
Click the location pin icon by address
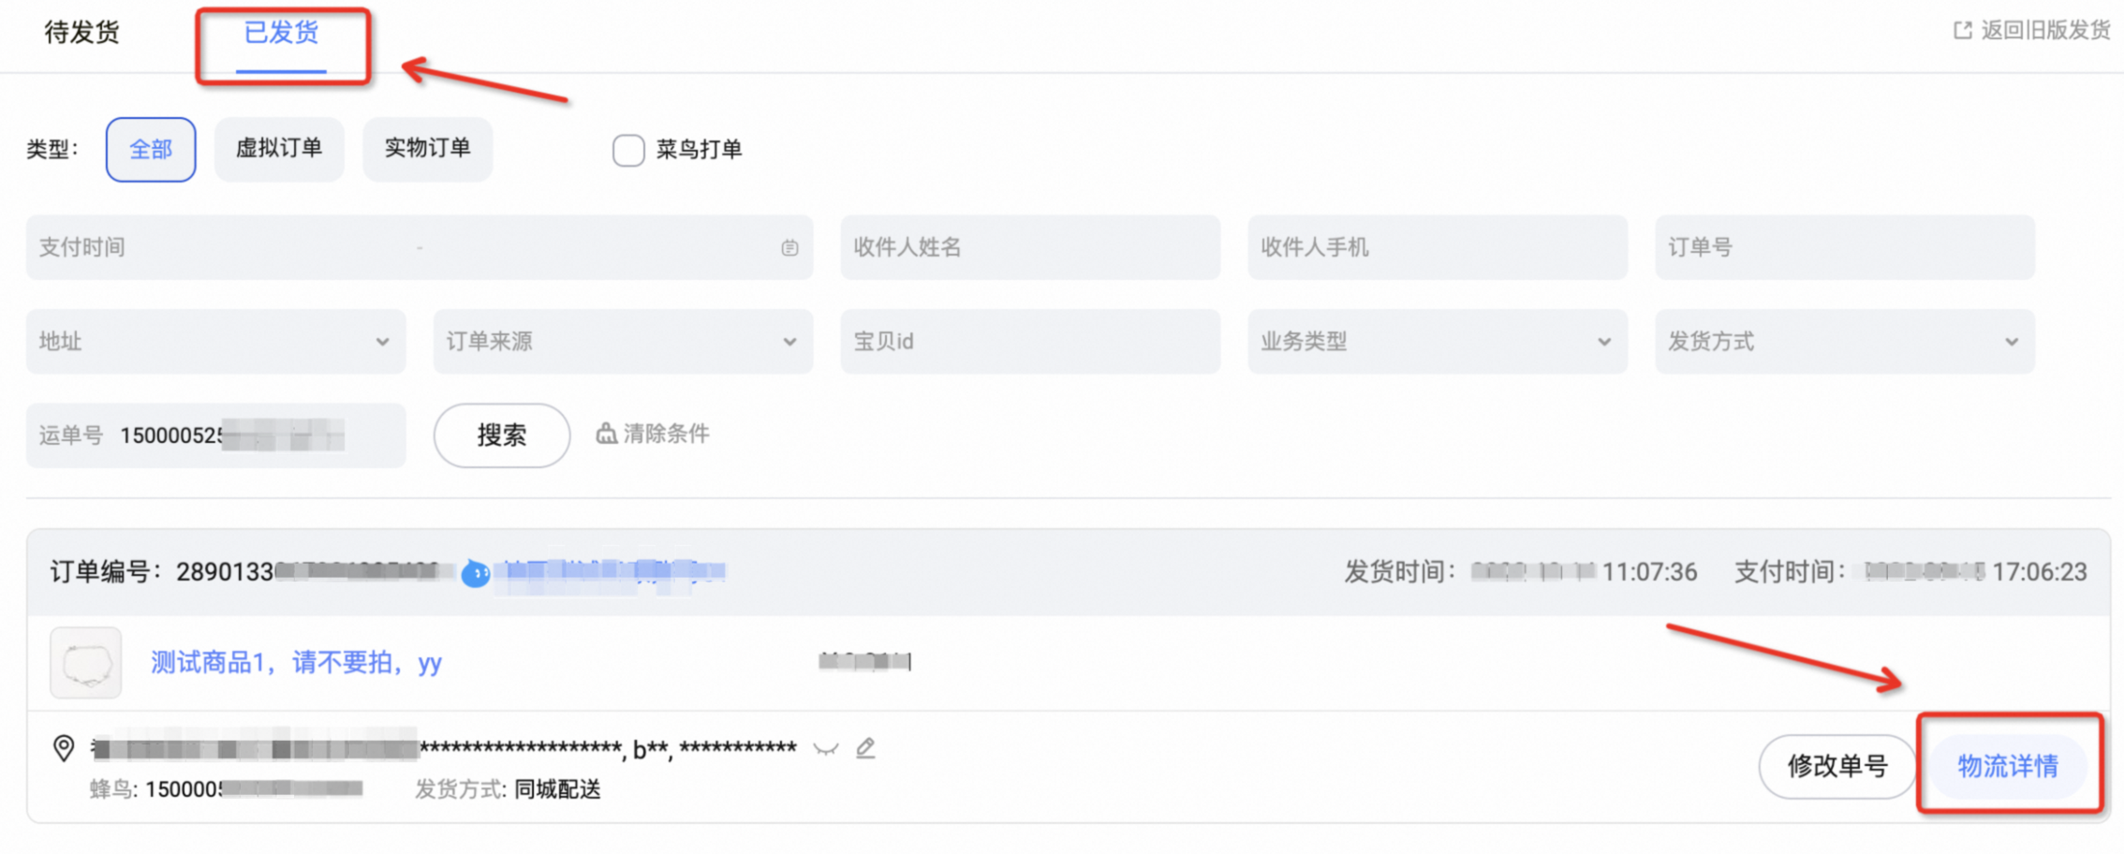tap(64, 748)
